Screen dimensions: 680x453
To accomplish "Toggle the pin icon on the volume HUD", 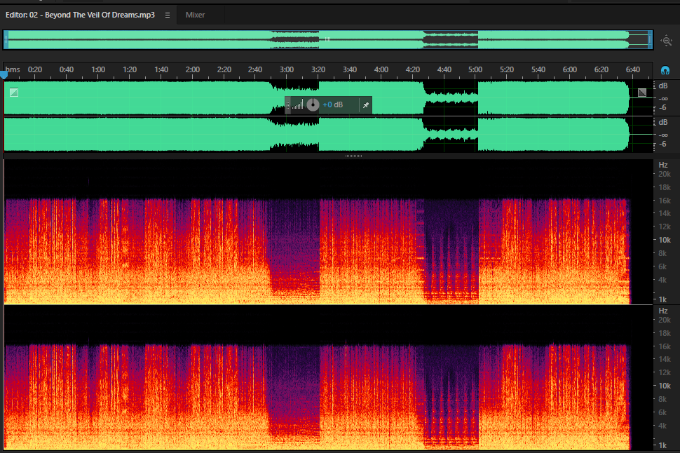I will click(x=365, y=105).
